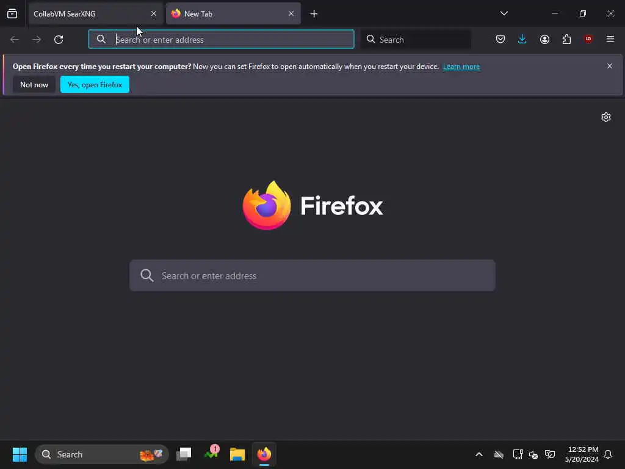Open the tray icon left of the clock
The height and width of the screenshot is (469, 625).
550,454
